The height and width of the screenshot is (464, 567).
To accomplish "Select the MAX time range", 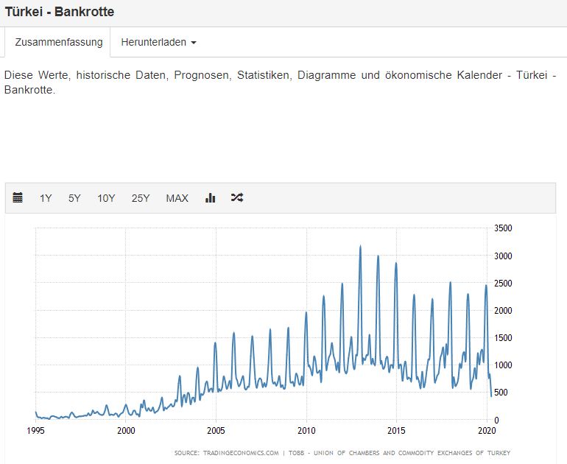I will pyautogui.click(x=177, y=198).
